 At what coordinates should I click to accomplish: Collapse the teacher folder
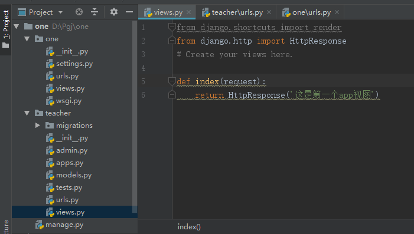pyautogui.click(x=27, y=113)
